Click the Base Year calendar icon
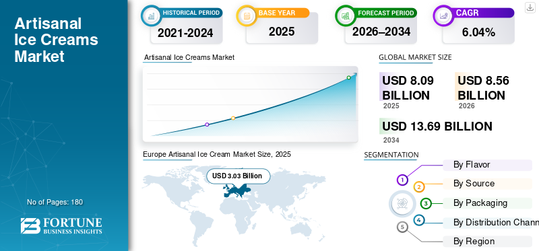This screenshot has width=539, height=251. [247, 15]
